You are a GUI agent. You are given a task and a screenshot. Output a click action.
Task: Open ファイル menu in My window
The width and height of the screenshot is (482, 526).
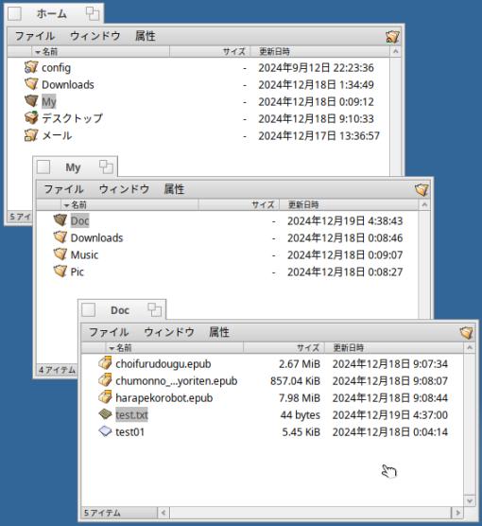pyautogui.click(x=63, y=189)
